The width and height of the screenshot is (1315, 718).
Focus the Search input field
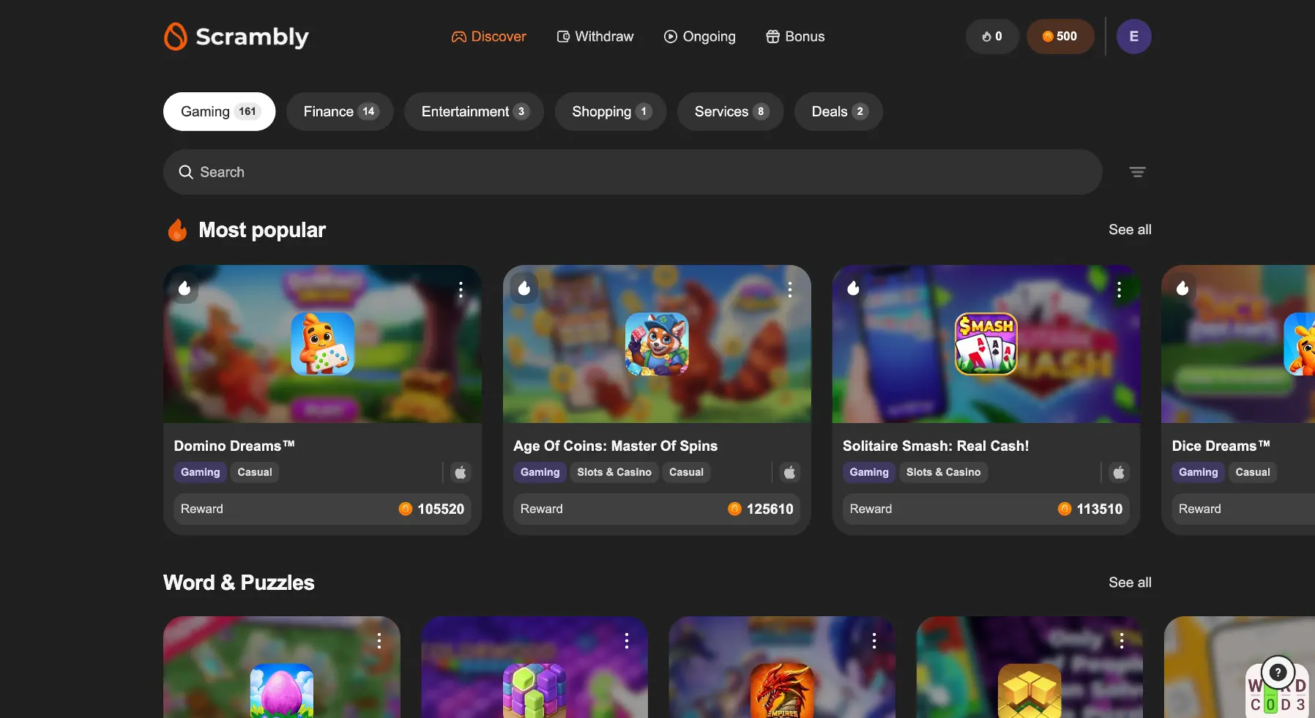[633, 172]
